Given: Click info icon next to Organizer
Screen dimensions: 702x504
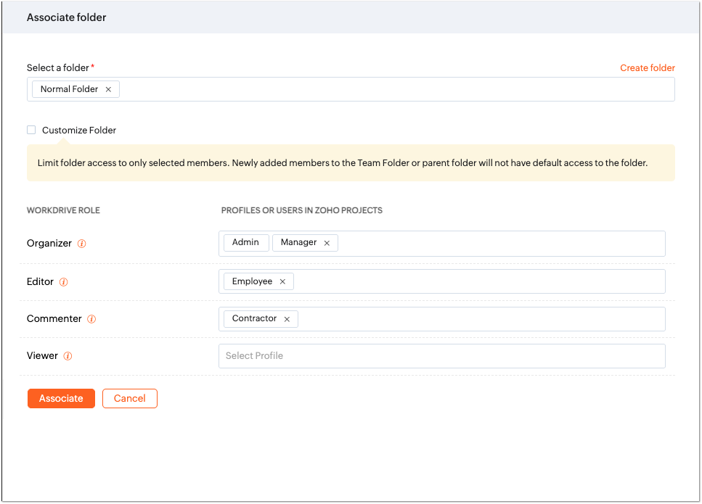Looking at the screenshot, I should (81, 244).
